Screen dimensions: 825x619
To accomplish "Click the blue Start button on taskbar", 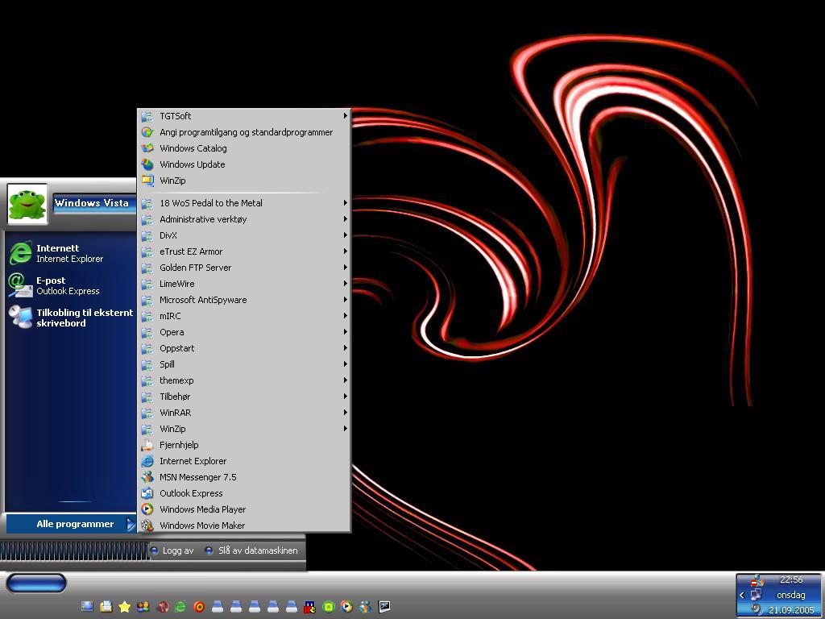I will coord(35,584).
